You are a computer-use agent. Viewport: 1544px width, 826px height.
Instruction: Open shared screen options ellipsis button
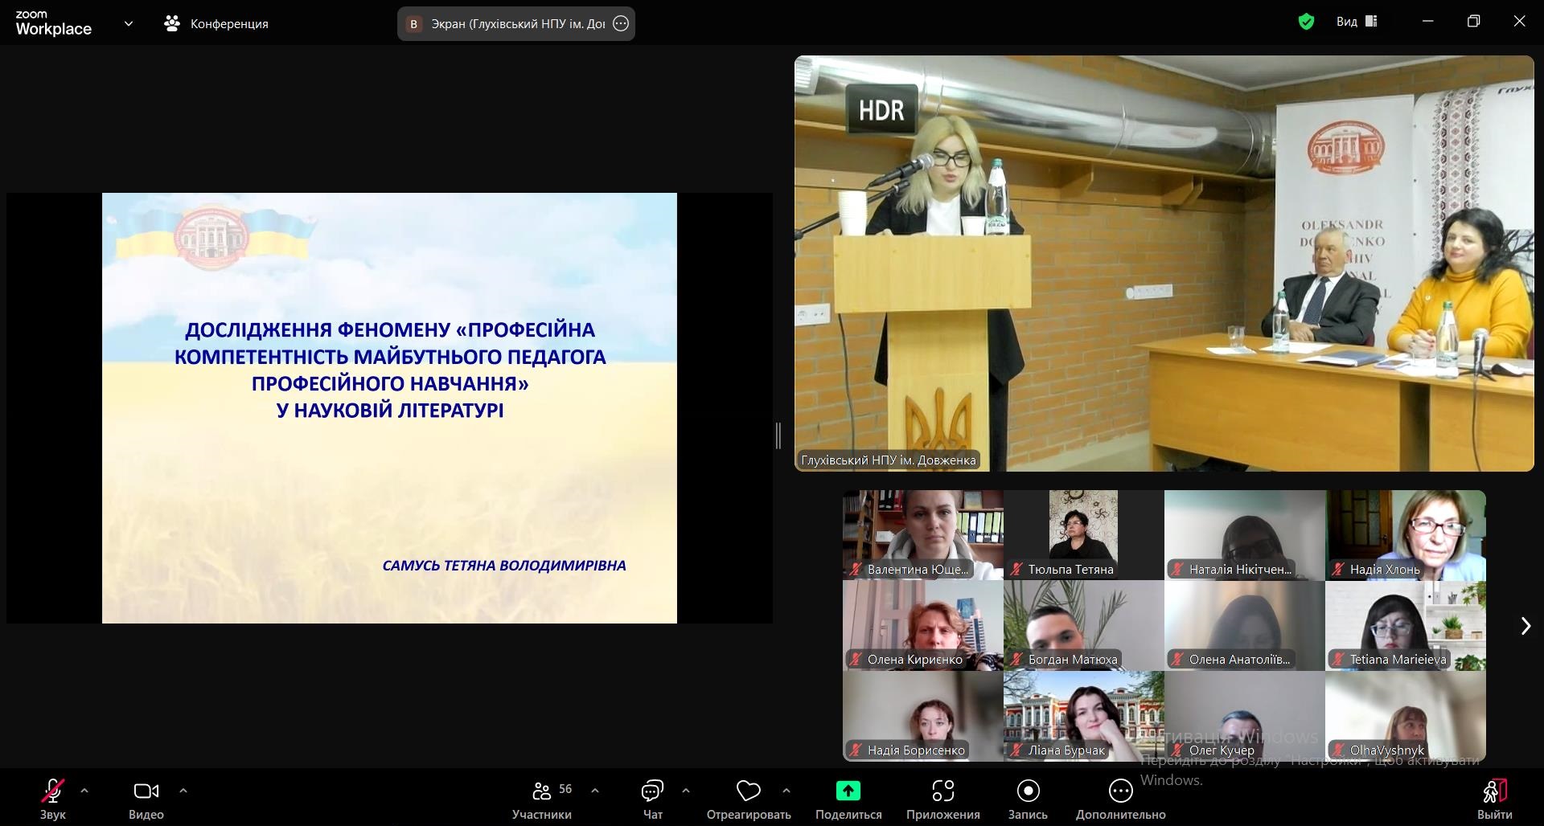click(621, 24)
